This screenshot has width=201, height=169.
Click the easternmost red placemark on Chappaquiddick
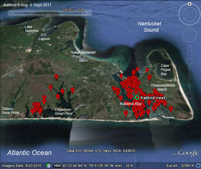pos(171,109)
